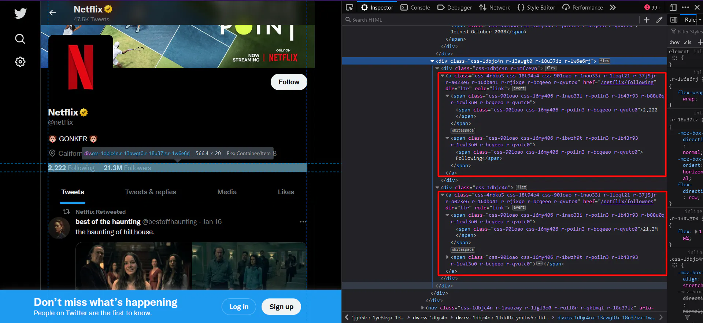
Task: Open the Style Editor tab
Action: 536,7
